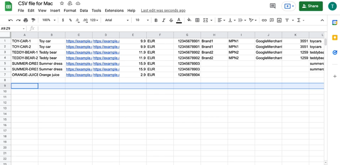Click the green Share button
Screen dimensions: 340x165
click(311, 6)
